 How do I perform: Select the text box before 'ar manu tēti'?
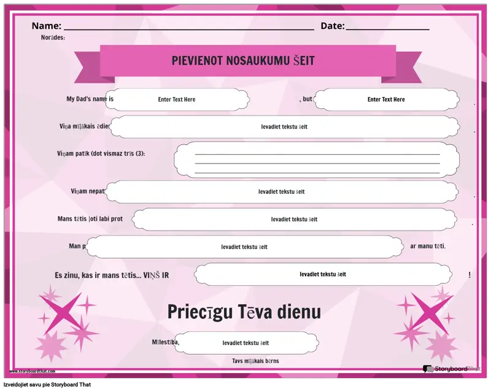(x=244, y=247)
